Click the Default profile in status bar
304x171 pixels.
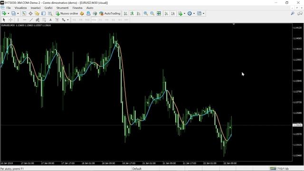coord(137,169)
